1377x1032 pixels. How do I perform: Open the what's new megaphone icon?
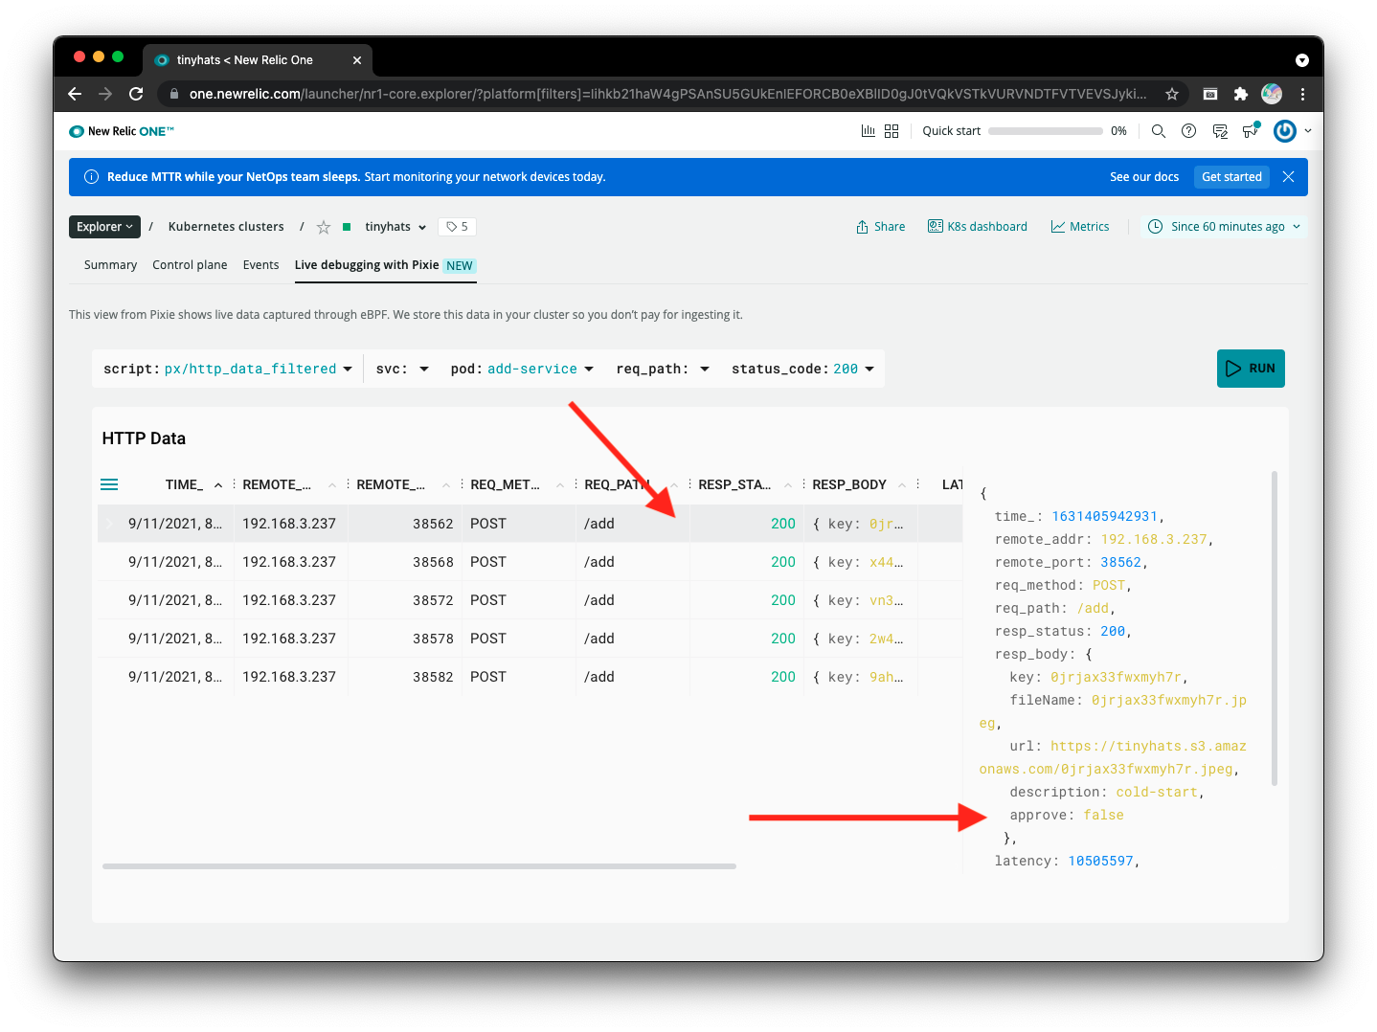point(1250,131)
